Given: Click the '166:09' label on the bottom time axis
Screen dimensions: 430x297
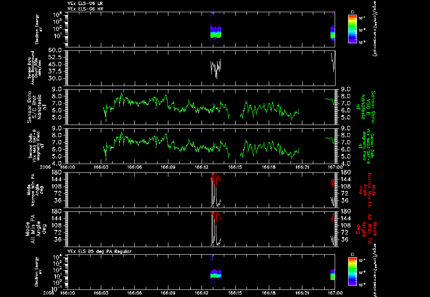Looking at the screenshot, I should (168, 293).
